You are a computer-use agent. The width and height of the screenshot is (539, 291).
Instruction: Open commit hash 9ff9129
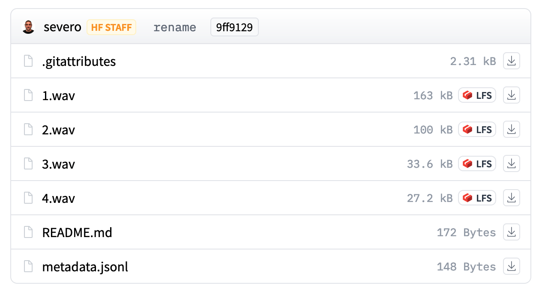point(234,28)
